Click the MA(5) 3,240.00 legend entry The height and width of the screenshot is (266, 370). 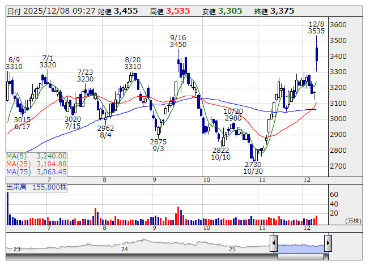[36, 156]
